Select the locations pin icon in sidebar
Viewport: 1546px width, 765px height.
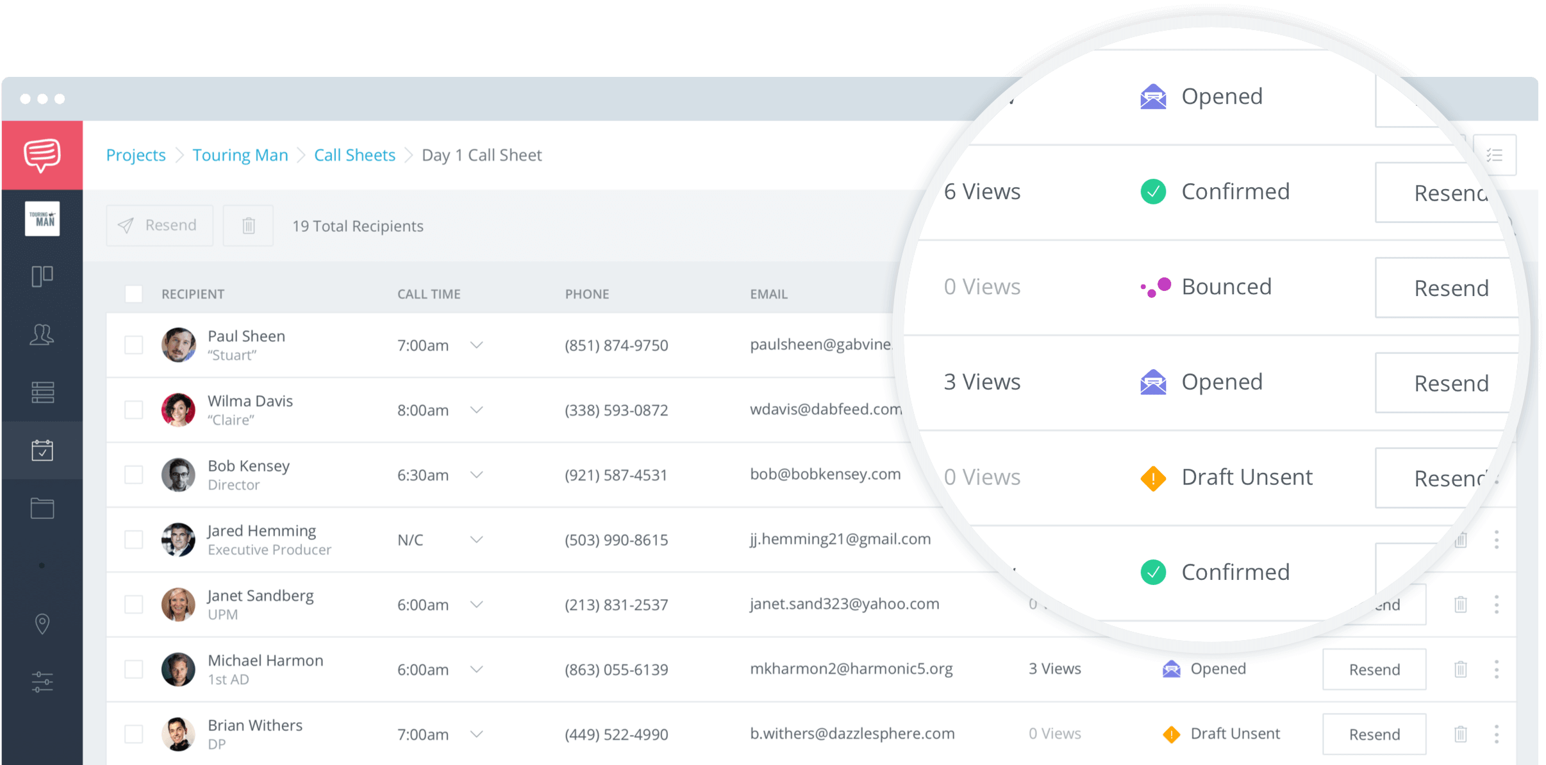(x=41, y=623)
